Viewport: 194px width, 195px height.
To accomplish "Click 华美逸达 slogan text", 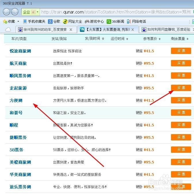I will pyautogui.click(x=77, y=175).
